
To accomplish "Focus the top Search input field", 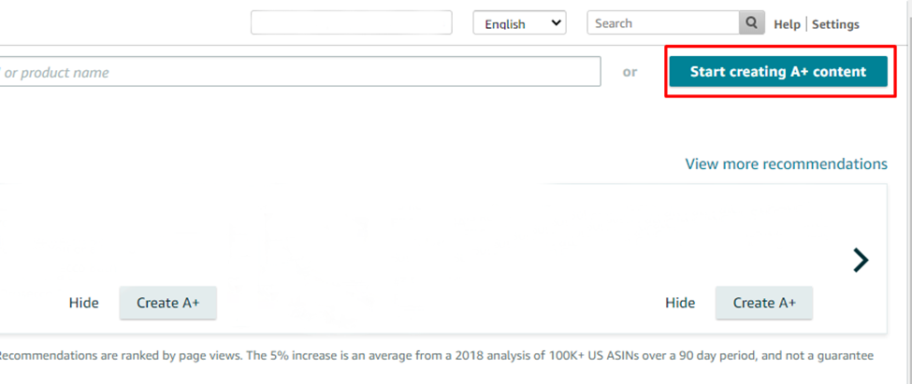I will [663, 22].
